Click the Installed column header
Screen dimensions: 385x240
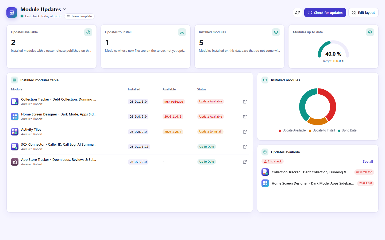pyautogui.click(x=134, y=89)
